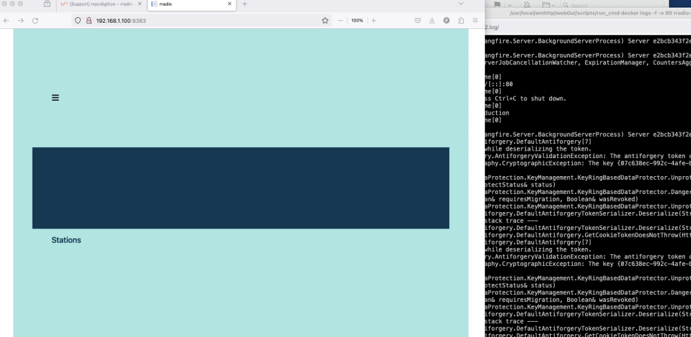Open the hamburger menu on the rradio page

[x=55, y=98]
